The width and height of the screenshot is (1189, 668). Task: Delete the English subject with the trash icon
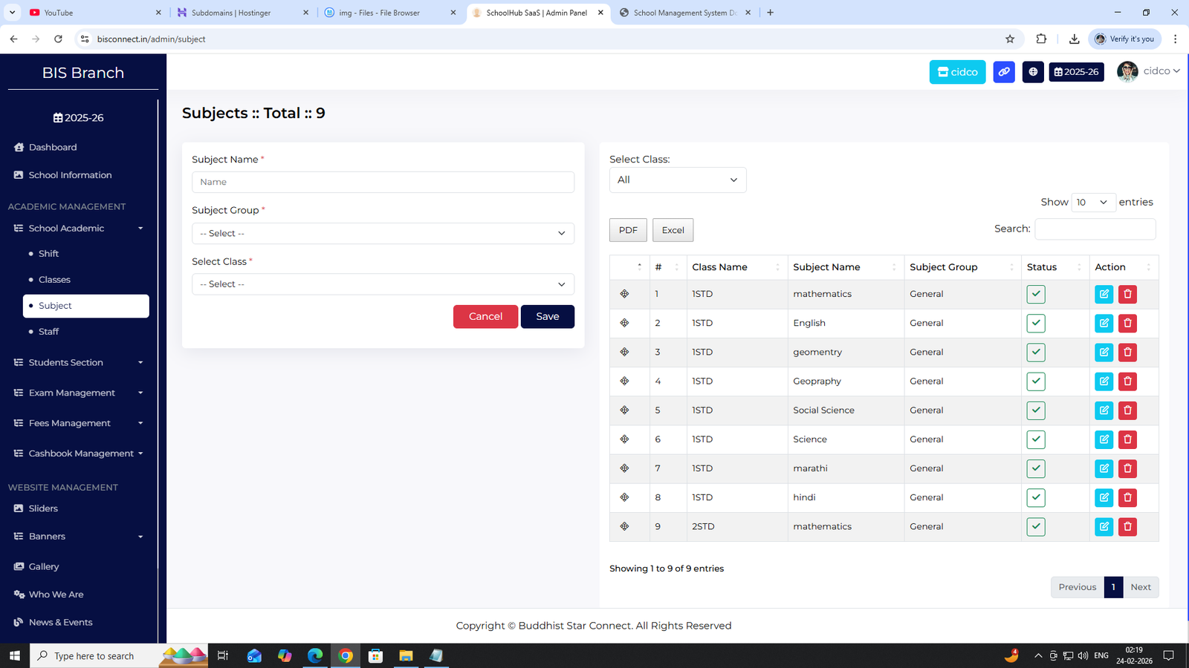pos(1127,323)
